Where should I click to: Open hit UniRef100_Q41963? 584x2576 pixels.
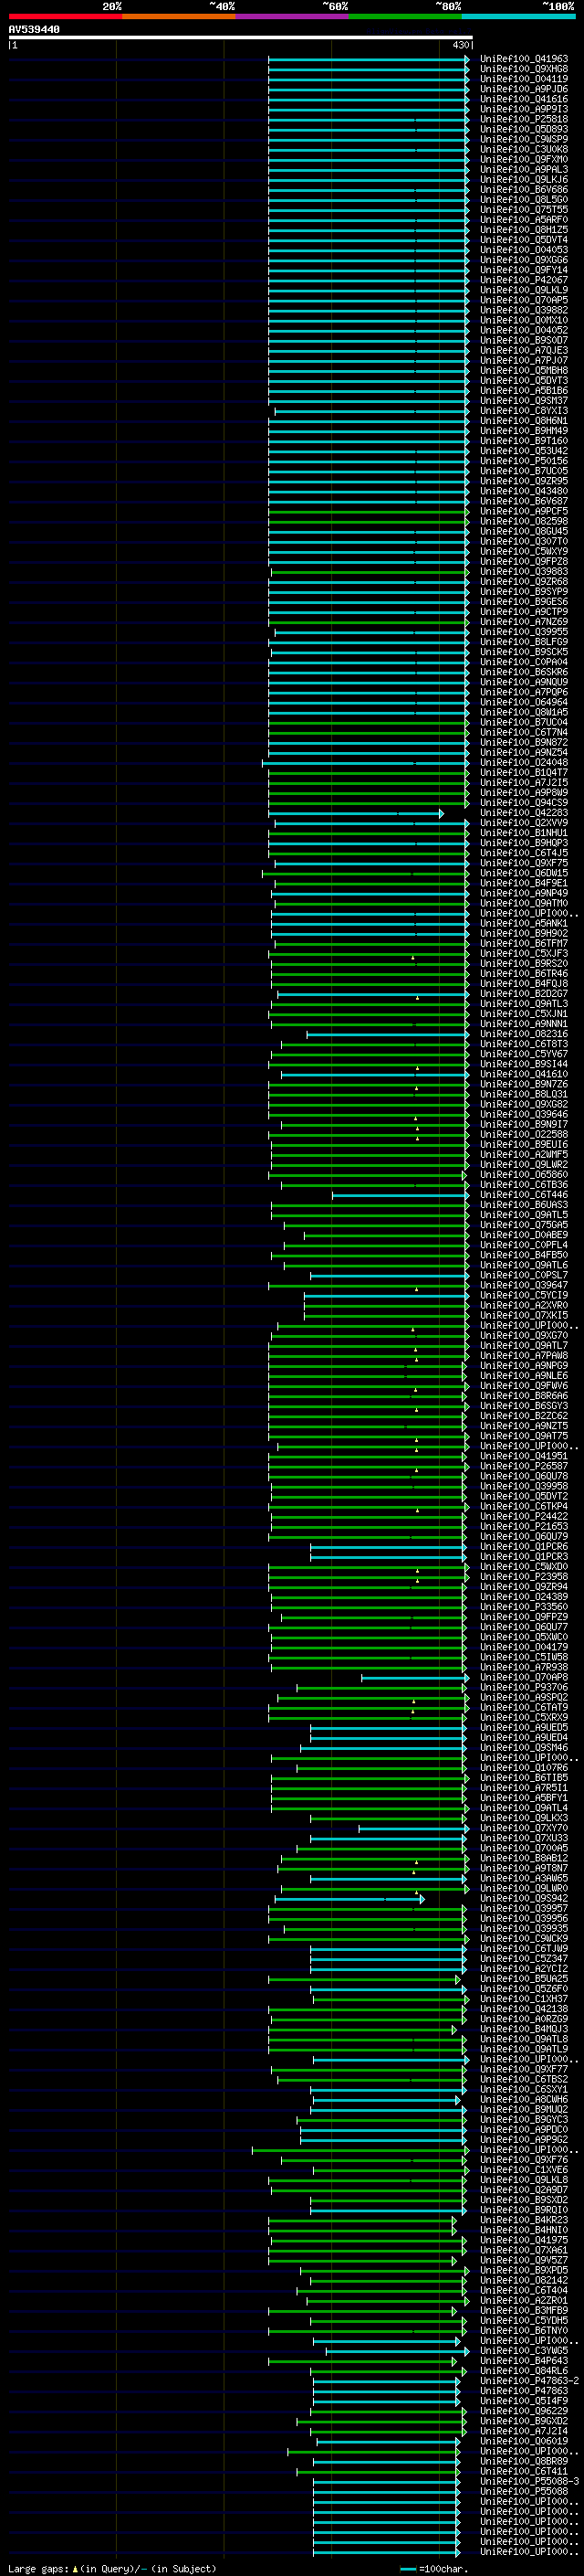coord(524,59)
